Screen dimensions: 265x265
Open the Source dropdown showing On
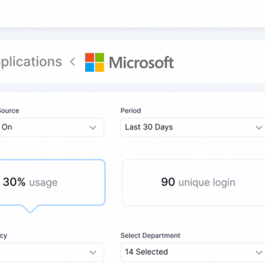(52, 128)
